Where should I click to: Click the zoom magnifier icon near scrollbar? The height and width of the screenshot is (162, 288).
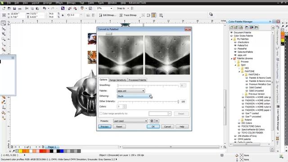(x=225, y=147)
